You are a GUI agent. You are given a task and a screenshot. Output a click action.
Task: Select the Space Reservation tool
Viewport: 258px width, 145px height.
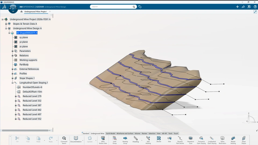pos(223,140)
